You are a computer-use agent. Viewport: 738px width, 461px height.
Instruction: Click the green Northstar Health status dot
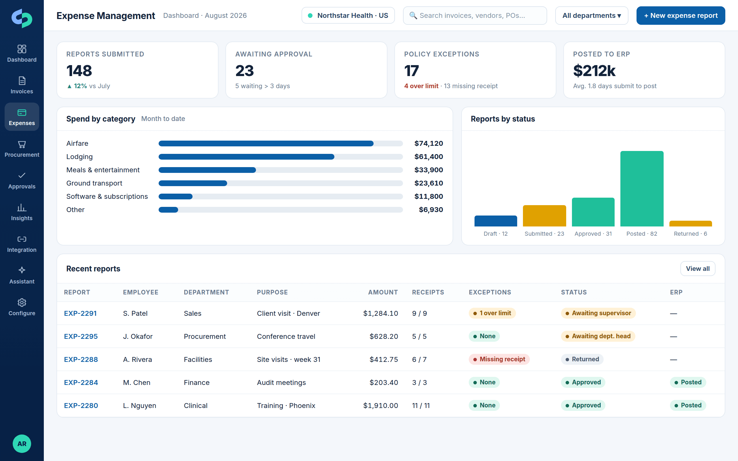click(x=310, y=16)
